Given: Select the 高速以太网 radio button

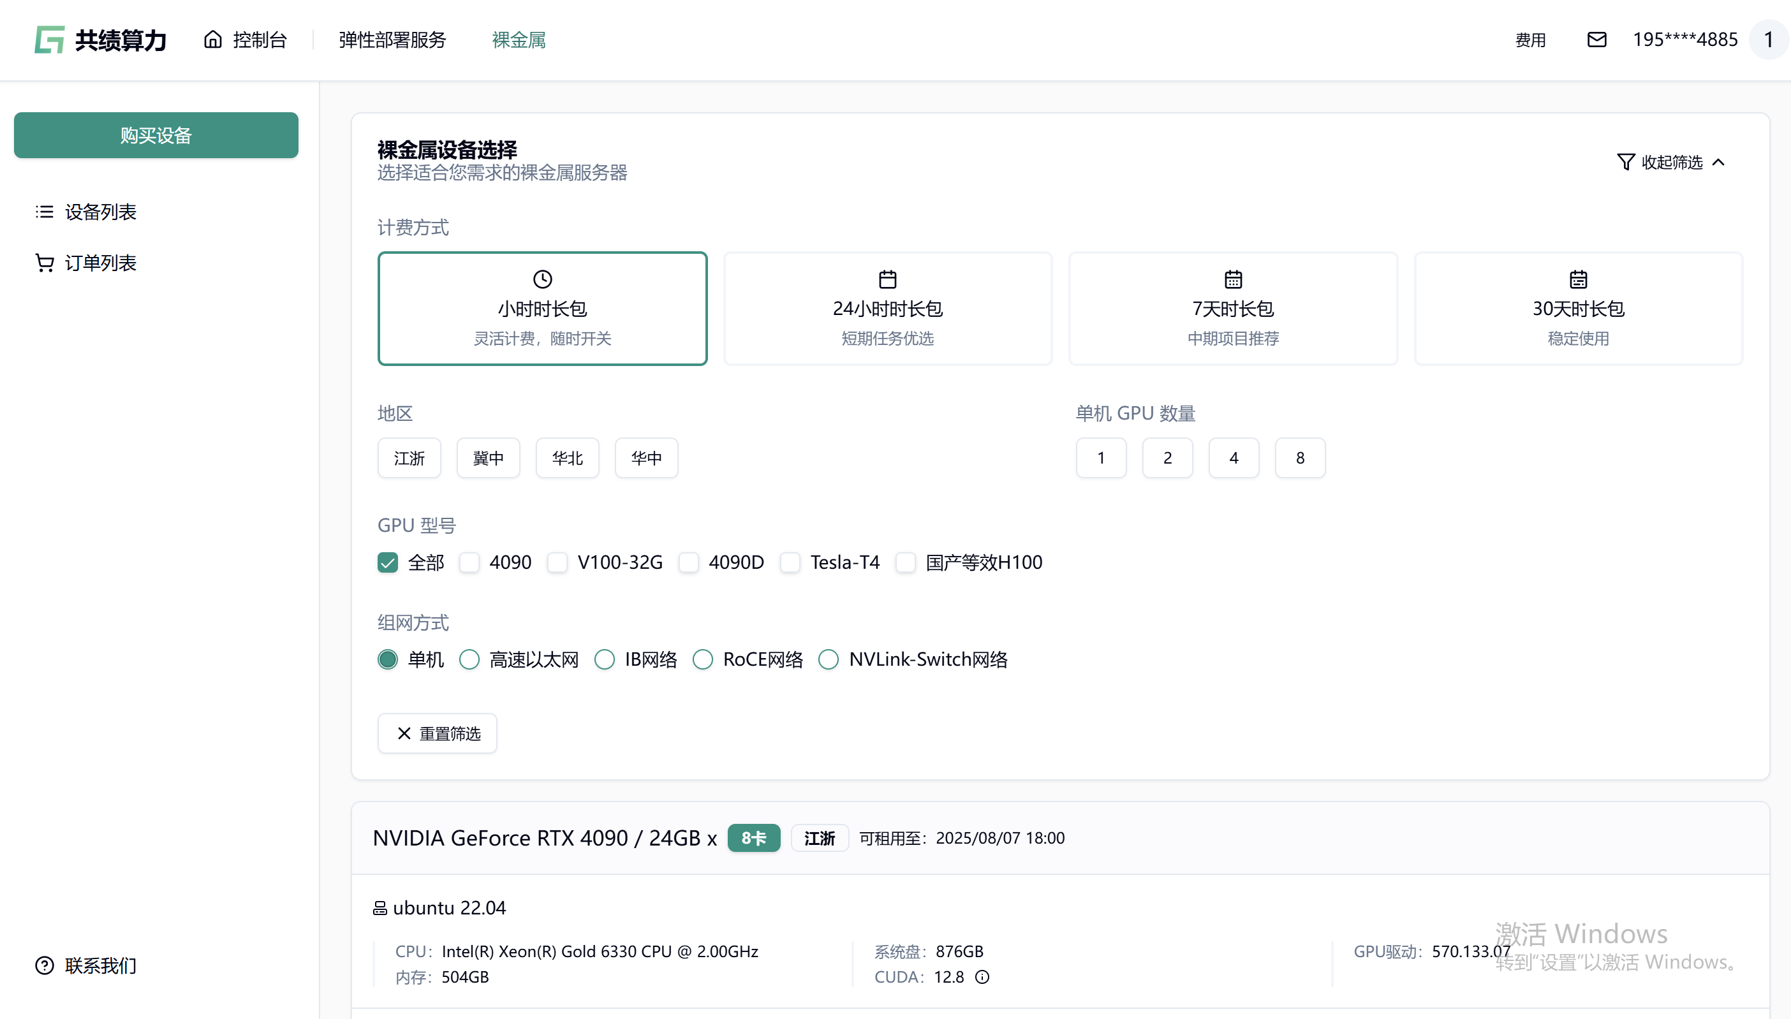Looking at the screenshot, I should click(x=469, y=659).
